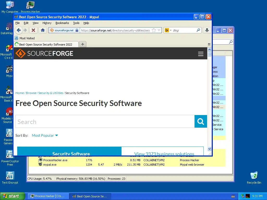
Task: Select Password Generator desktop icon
Action: point(8,137)
